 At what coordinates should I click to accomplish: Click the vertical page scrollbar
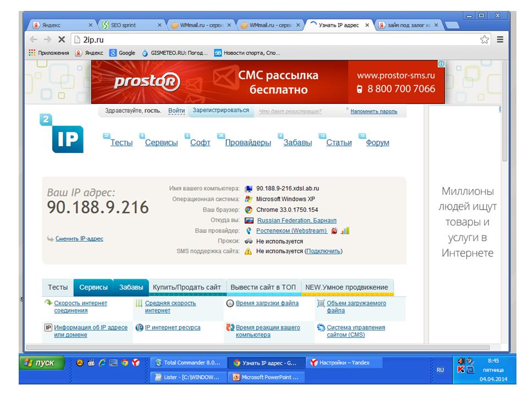[504, 111]
